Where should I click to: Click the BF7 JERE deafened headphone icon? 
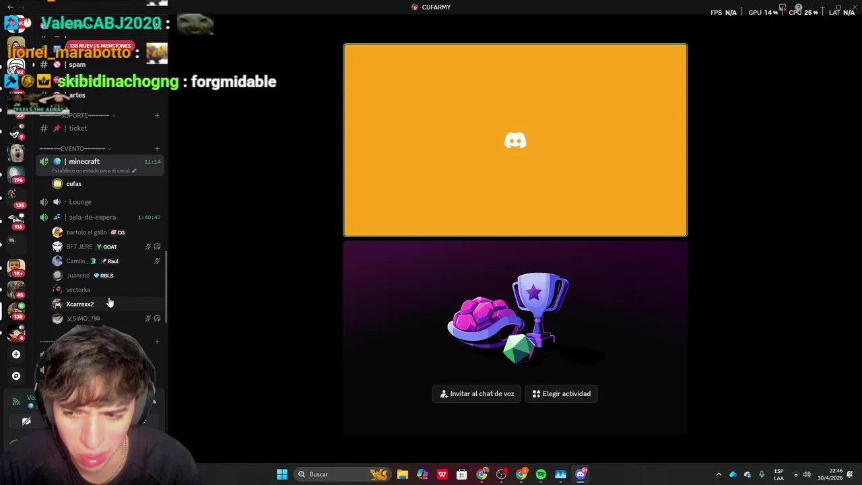[x=157, y=247]
